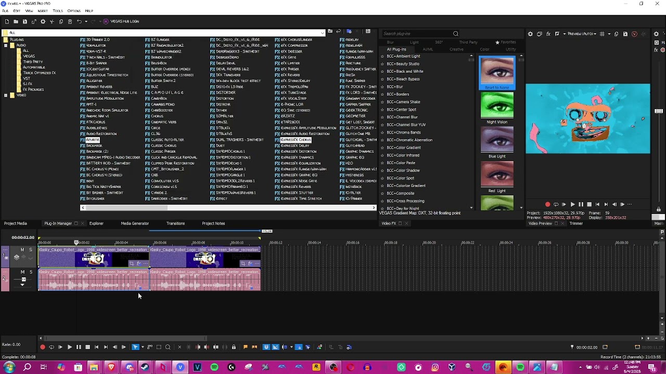Open project Properties gear icon in main toolbar
Viewport: 666px width, 374px height.
[43, 21]
